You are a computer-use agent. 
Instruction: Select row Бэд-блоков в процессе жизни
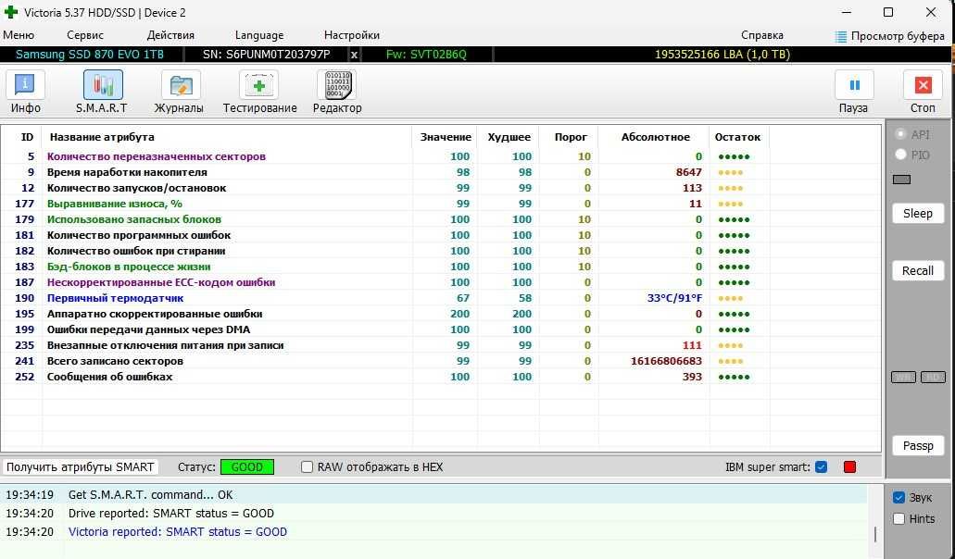tap(441, 267)
